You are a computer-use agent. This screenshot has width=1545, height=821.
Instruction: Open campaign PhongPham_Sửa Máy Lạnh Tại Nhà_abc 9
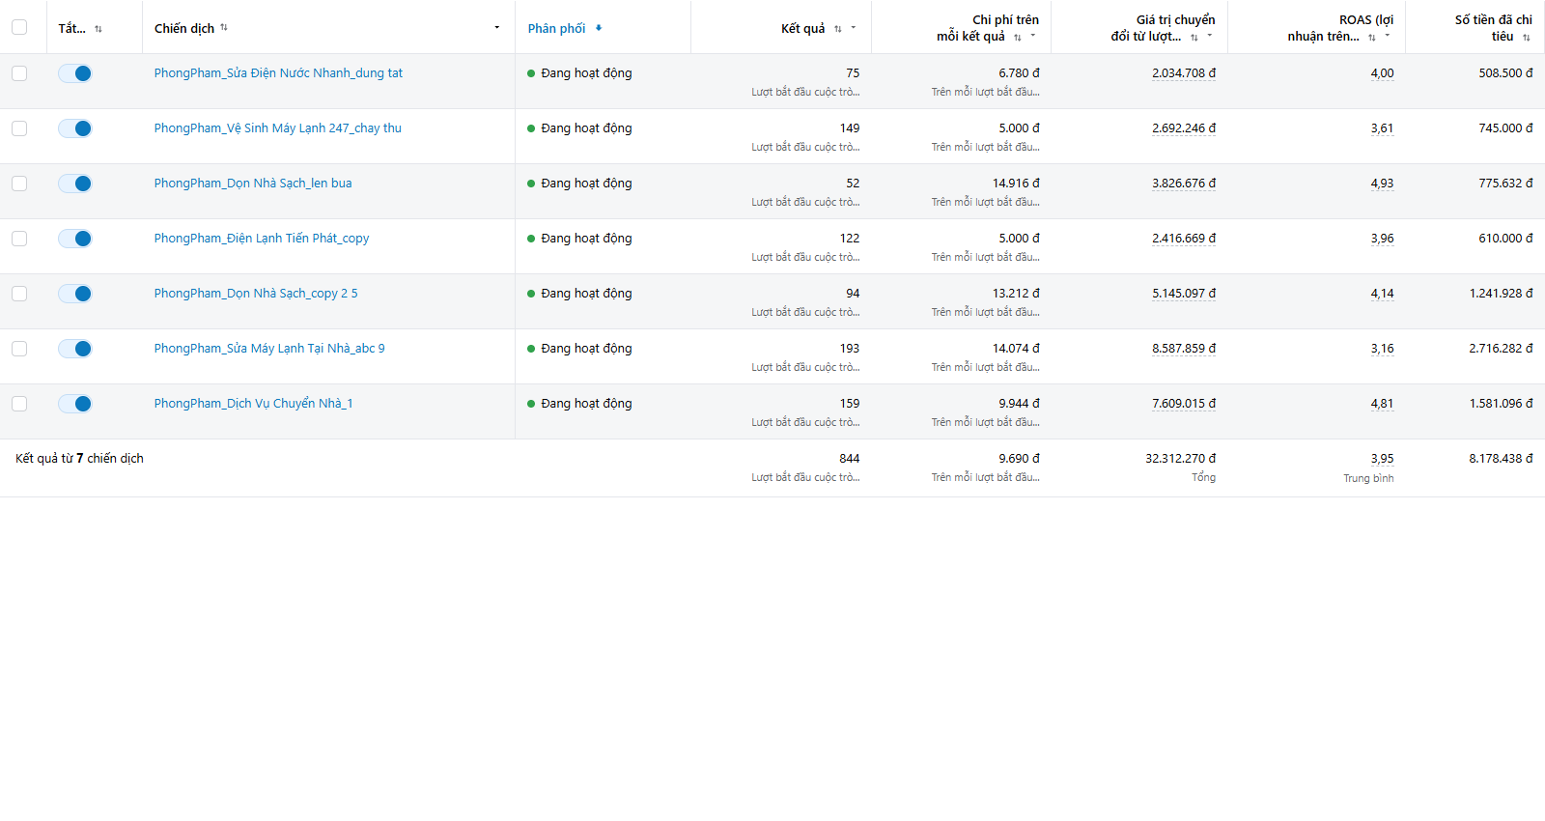[x=269, y=349]
